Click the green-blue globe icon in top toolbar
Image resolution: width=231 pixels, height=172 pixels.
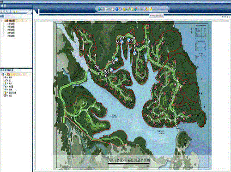coord(99,9)
